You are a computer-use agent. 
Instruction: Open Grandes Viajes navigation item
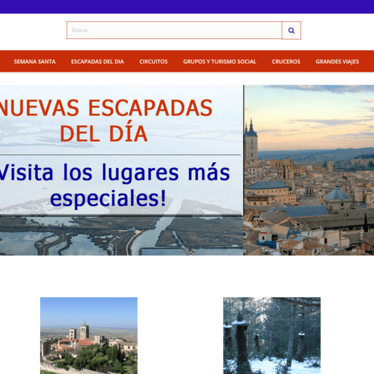[337, 62]
